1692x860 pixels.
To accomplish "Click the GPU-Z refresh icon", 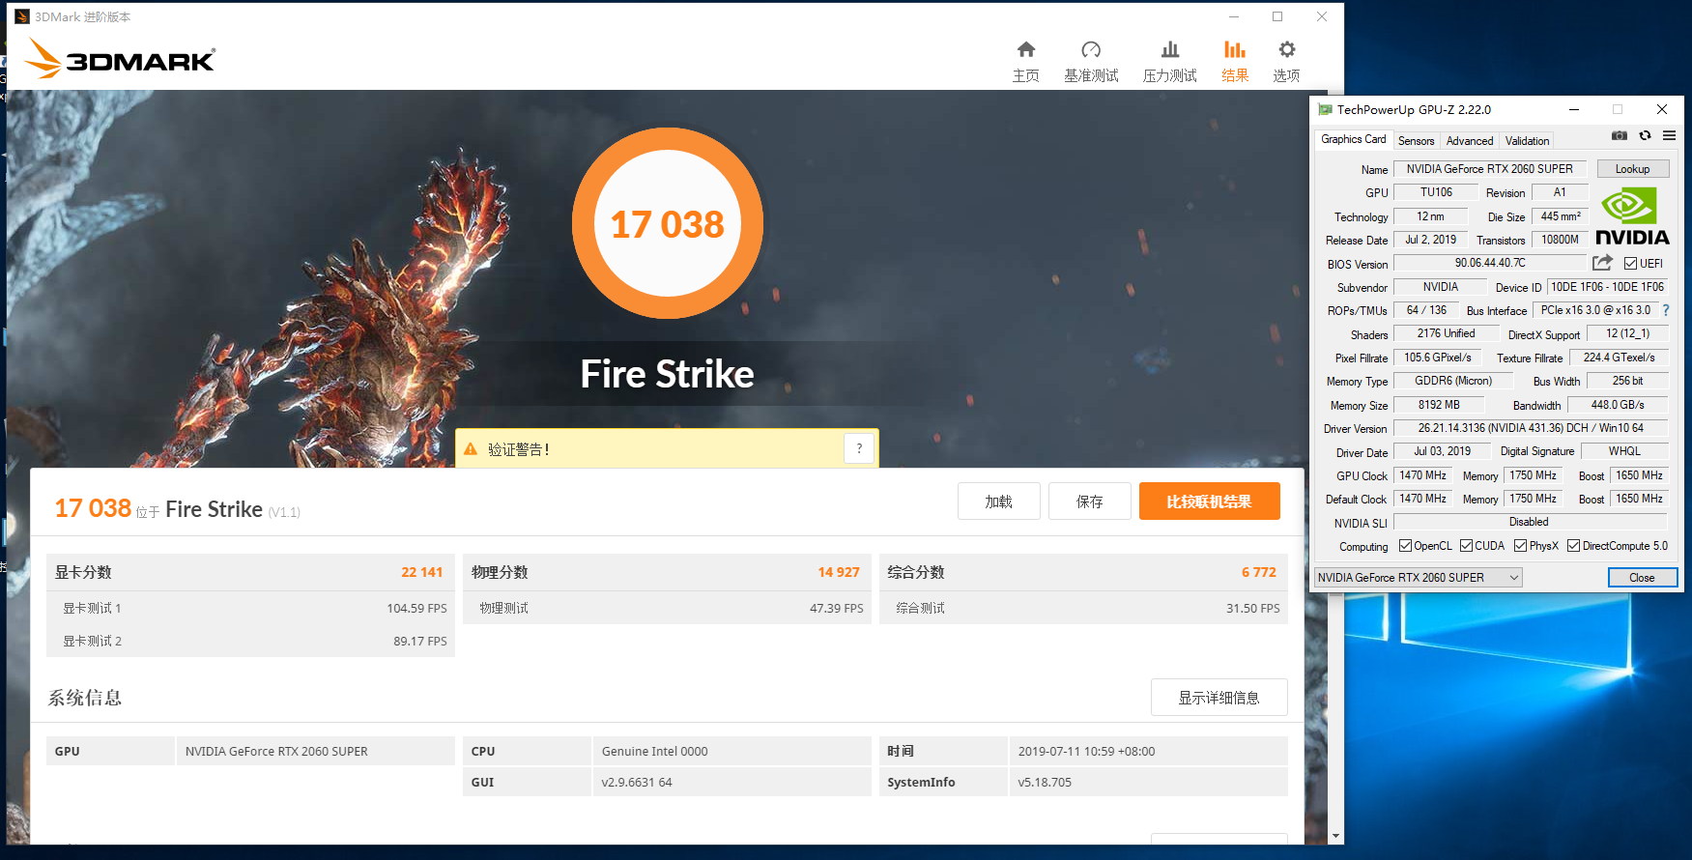I will (x=1645, y=136).
